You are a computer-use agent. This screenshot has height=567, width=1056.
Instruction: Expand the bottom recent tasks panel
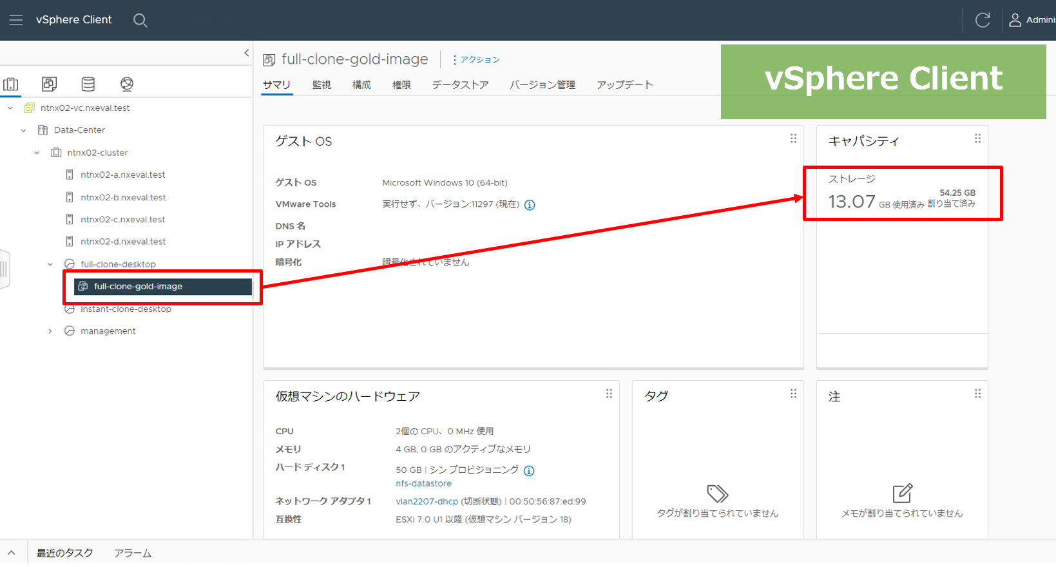click(x=11, y=553)
